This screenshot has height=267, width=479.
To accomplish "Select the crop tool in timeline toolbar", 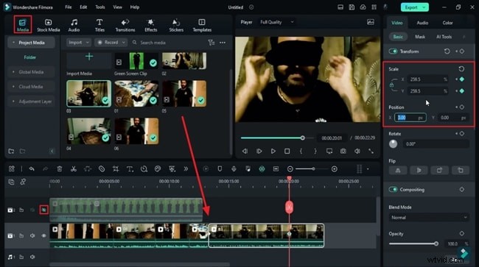I will 116,169.
